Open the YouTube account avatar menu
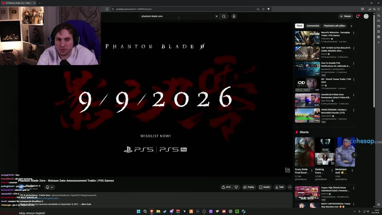 coord(366,16)
